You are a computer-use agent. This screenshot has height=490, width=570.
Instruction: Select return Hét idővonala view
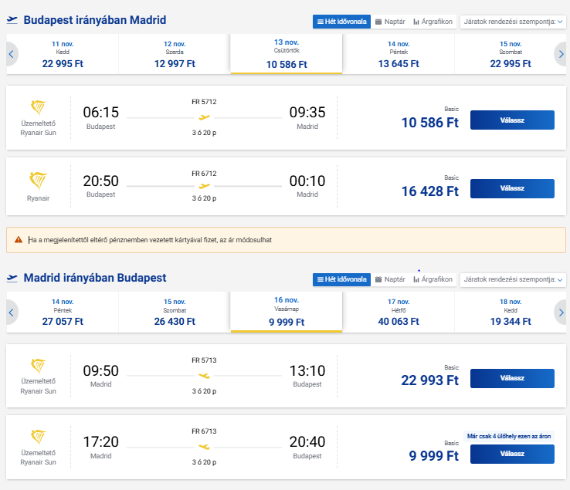[341, 279]
